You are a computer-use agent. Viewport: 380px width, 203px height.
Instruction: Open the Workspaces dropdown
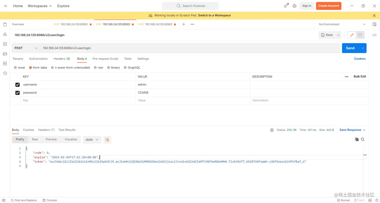point(40,6)
